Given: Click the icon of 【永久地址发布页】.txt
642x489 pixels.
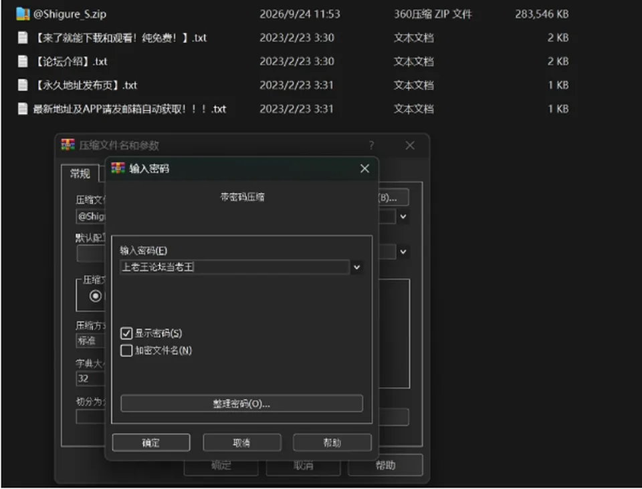Looking at the screenshot, I should click(23, 85).
